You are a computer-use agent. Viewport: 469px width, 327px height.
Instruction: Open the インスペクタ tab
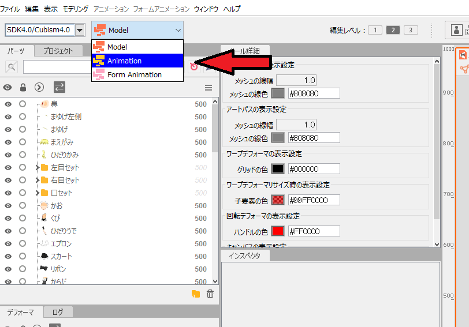[x=245, y=255]
